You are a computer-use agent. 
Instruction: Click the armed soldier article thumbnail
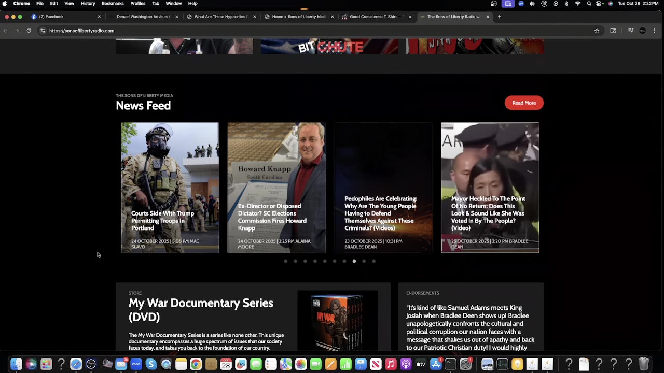click(170, 188)
